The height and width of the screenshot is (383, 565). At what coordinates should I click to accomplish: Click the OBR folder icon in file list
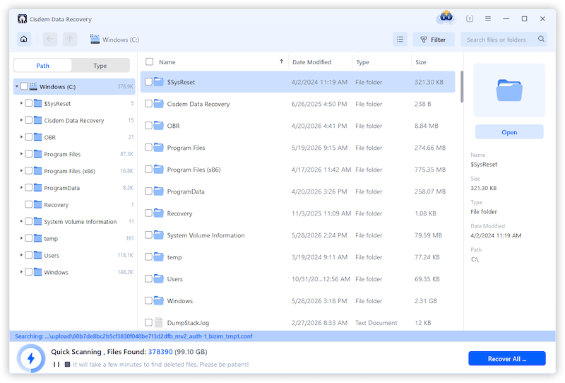(158, 126)
